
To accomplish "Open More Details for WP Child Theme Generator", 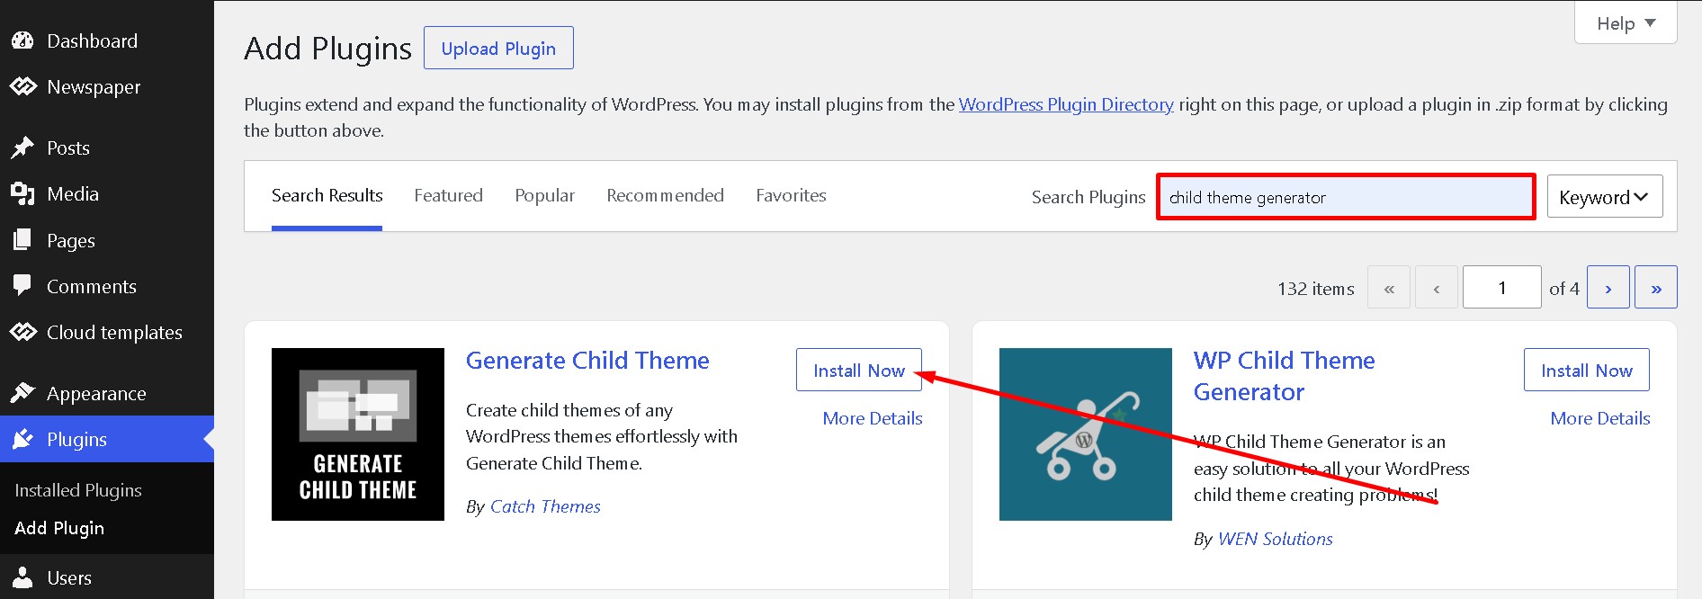I will pyautogui.click(x=1600, y=418).
